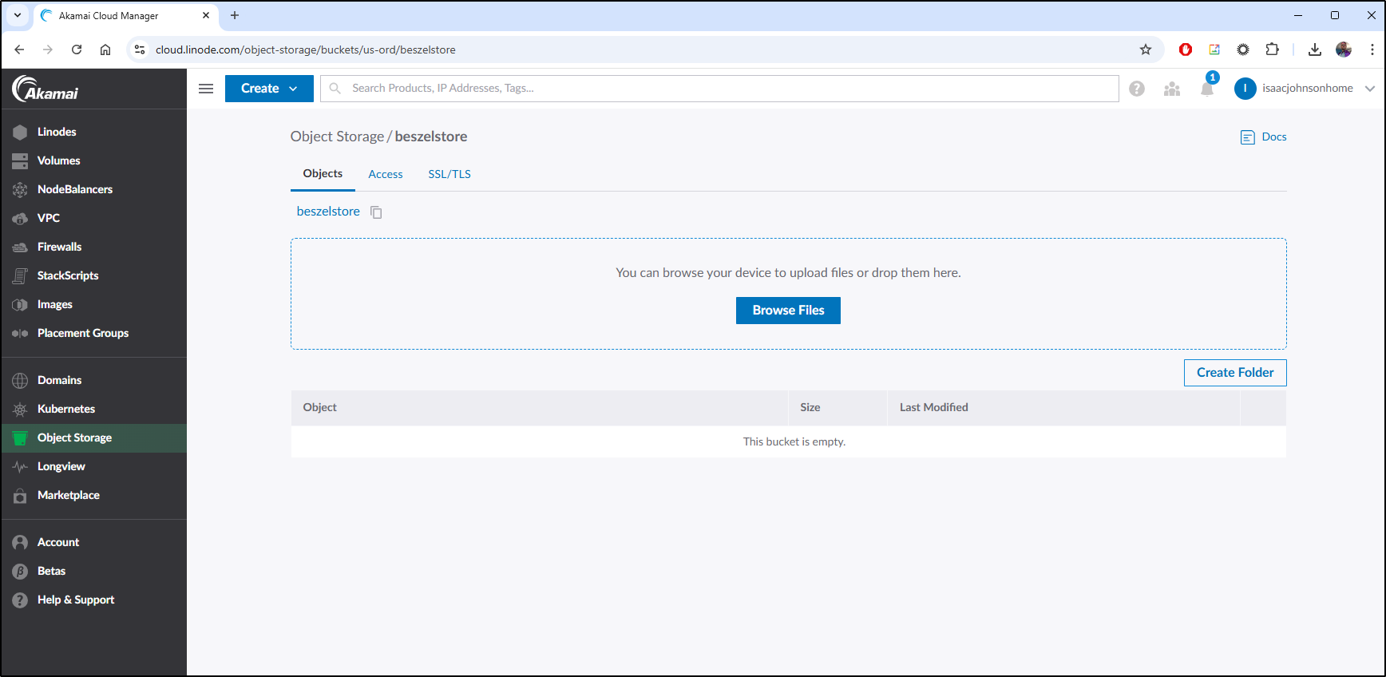The width and height of the screenshot is (1386, 677).
Task: Click Browse Files button
Action: pyautogui.click(x=788, y=311)
